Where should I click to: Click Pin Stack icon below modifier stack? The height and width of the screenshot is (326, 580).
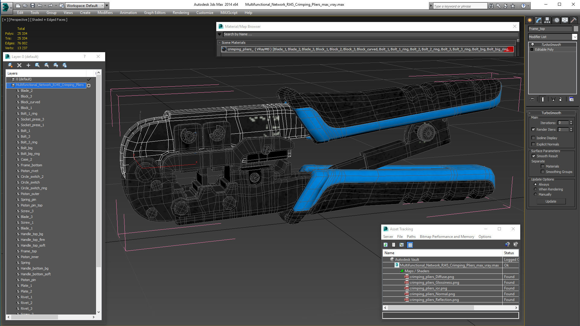[x=532, y=99]
